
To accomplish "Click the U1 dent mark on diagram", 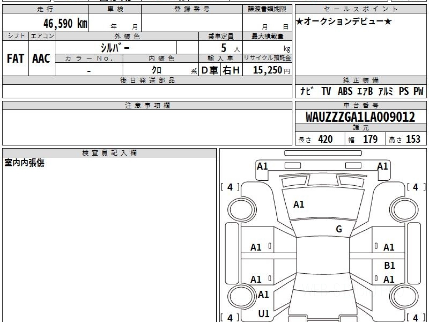I will [263, 314].
